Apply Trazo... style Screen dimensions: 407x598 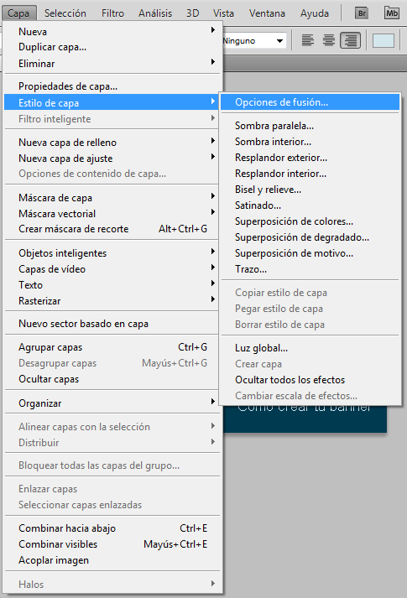coord(310,269)
